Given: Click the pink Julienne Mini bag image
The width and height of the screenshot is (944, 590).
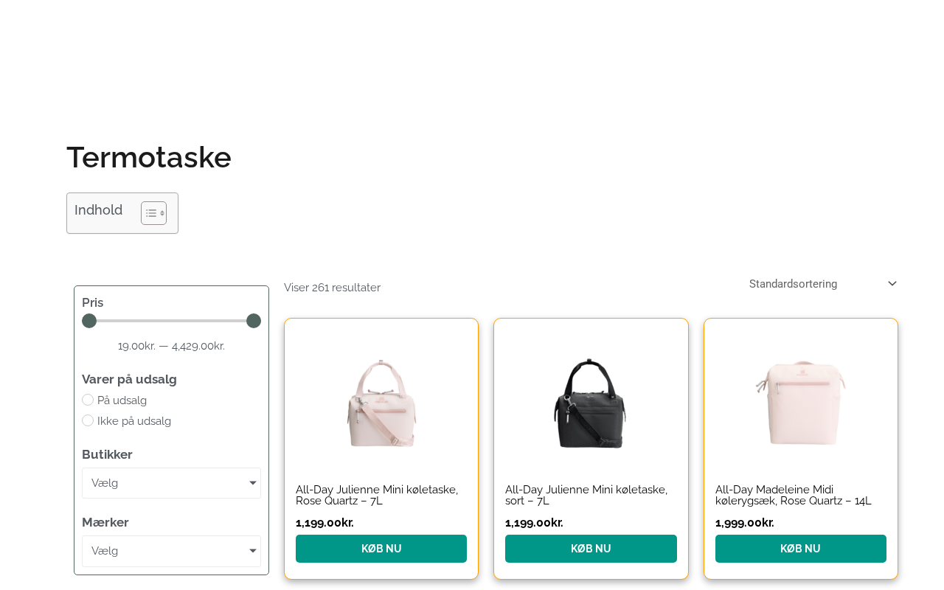Looking at the screenshot, I should coord(381,403).
